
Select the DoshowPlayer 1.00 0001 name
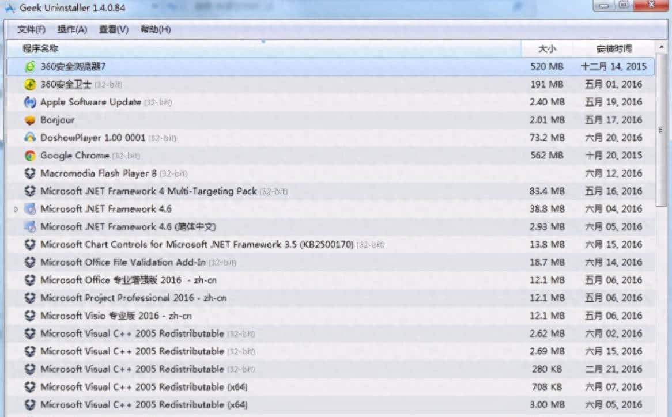pyautogui.click(x=93, y=138)
